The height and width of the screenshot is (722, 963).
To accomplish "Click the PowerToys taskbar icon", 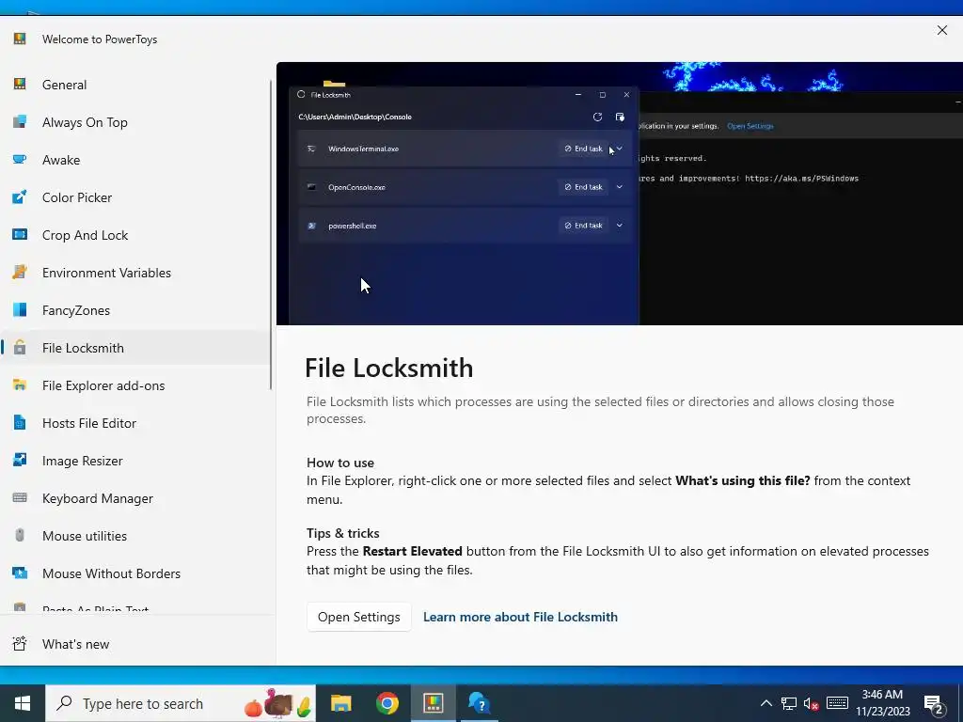I will pos(433,703).
